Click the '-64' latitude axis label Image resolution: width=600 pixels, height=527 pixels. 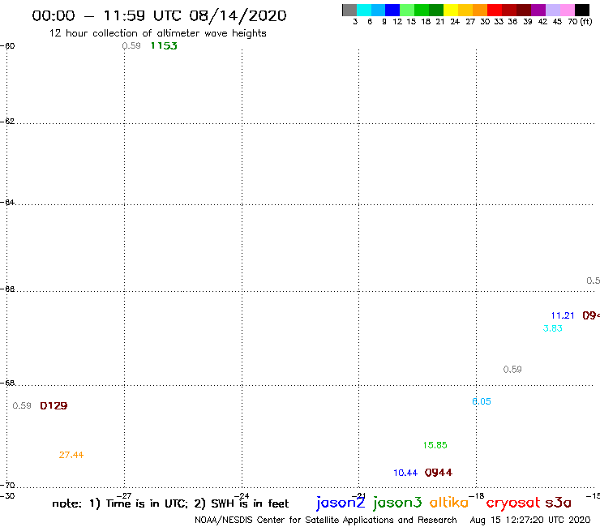click(x=7, y=202)
